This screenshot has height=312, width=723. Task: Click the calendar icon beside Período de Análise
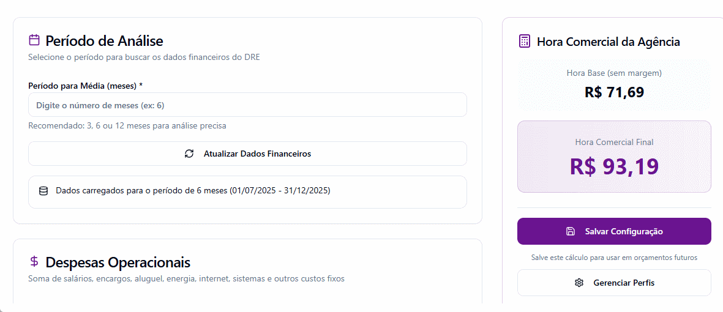34,40
